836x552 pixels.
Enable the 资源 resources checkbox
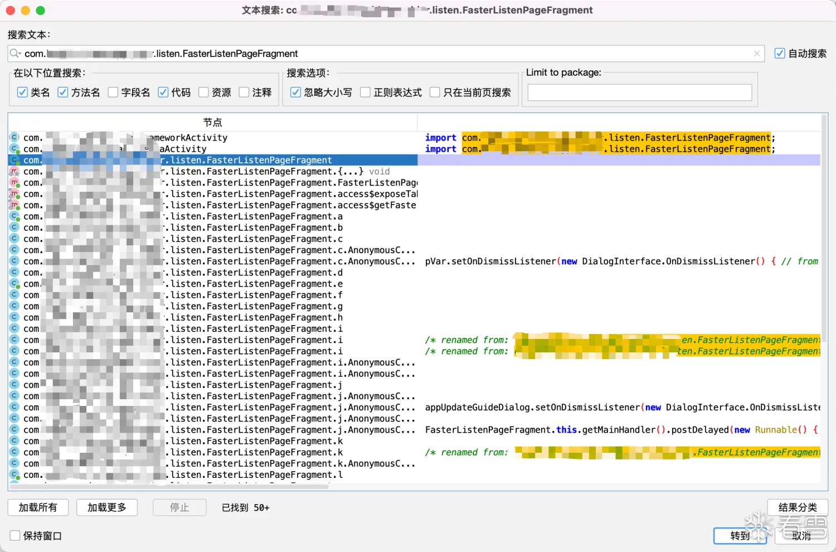(x=203, y=92)
